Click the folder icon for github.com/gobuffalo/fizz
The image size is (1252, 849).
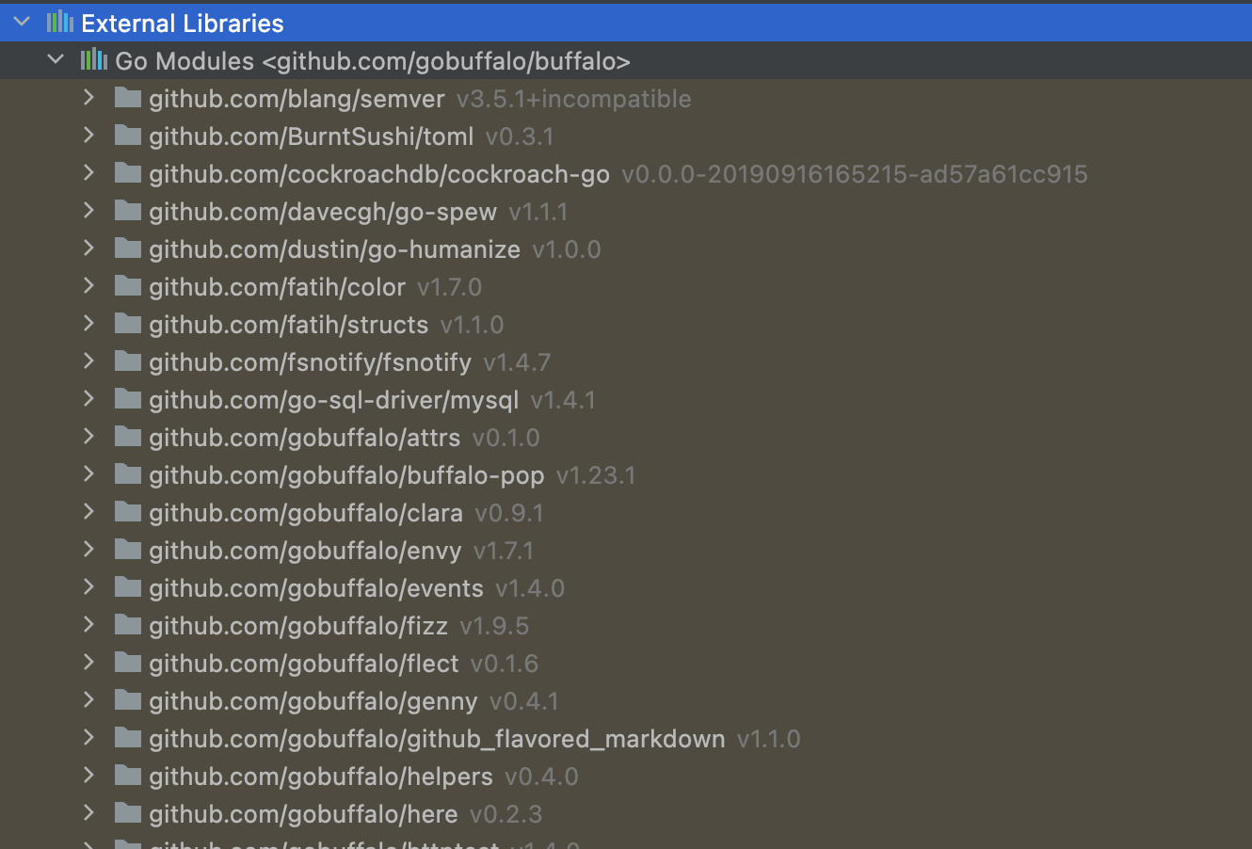pyautogui.click(x=127, y=625)
